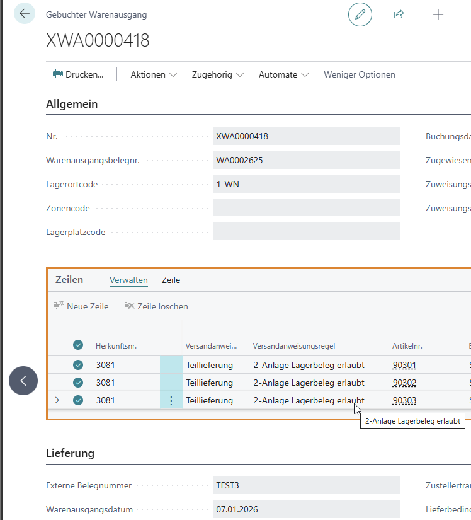Image resolution: width=471 pixels, height=520 pixels.
Task: Click the Drucken printer icon
Action: 58,74
